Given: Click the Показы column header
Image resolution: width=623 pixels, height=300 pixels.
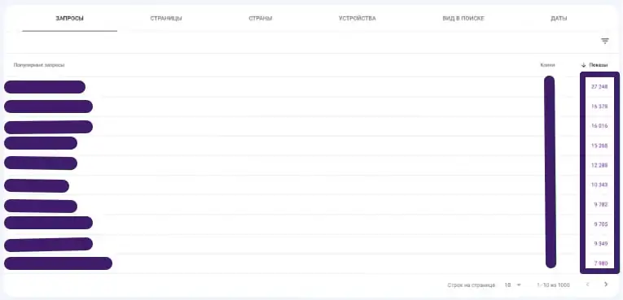Looking at the screenshot, I should [599, 65].
